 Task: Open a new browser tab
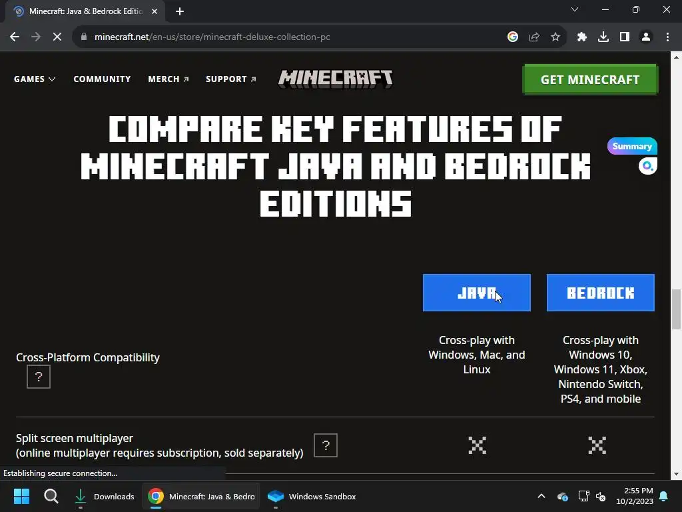[x=180, y=11]
